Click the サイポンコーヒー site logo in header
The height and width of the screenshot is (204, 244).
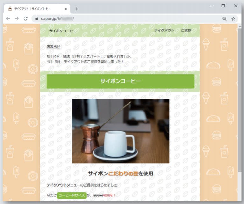[x=63, y=31]
